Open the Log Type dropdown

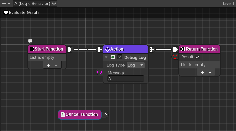[x=136, y=65]
